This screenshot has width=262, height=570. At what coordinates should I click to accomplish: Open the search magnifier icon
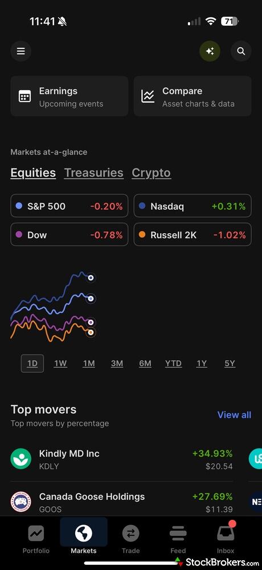pyautogui.click(x=241, y=51)
